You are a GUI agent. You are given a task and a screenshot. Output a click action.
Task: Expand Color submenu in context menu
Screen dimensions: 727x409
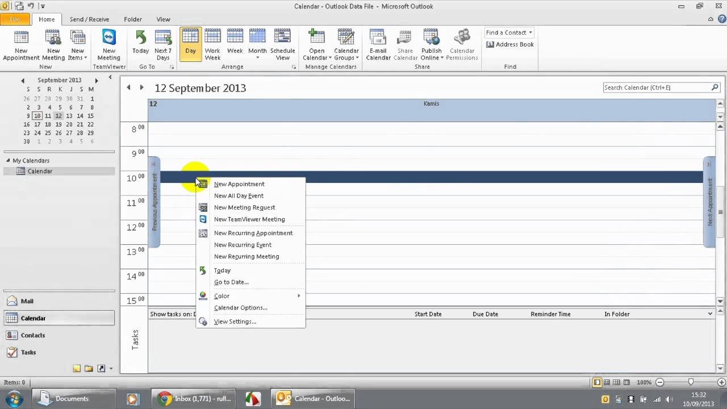(x=250, y=296)
